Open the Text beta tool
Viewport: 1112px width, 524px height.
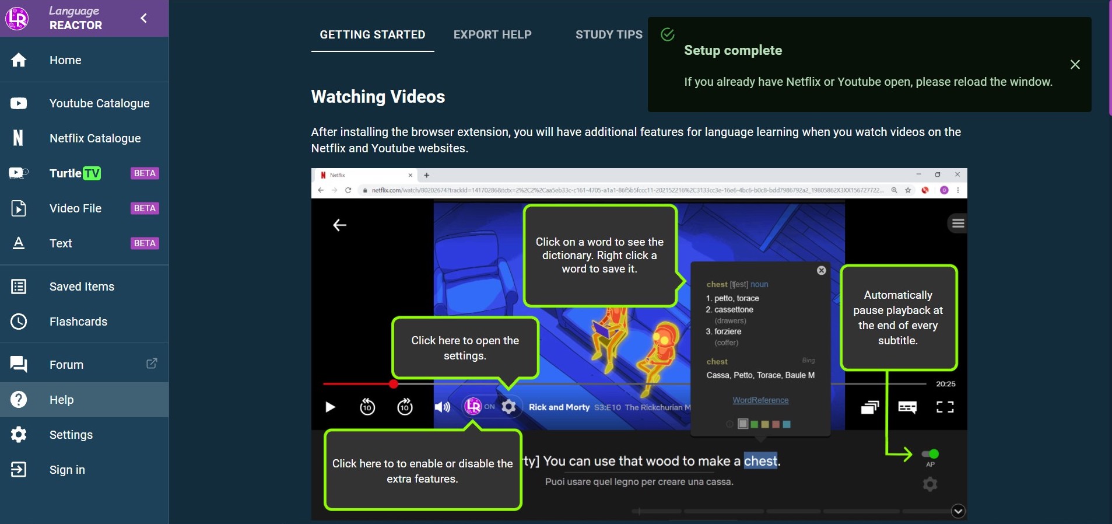click(x=61, y=243)
